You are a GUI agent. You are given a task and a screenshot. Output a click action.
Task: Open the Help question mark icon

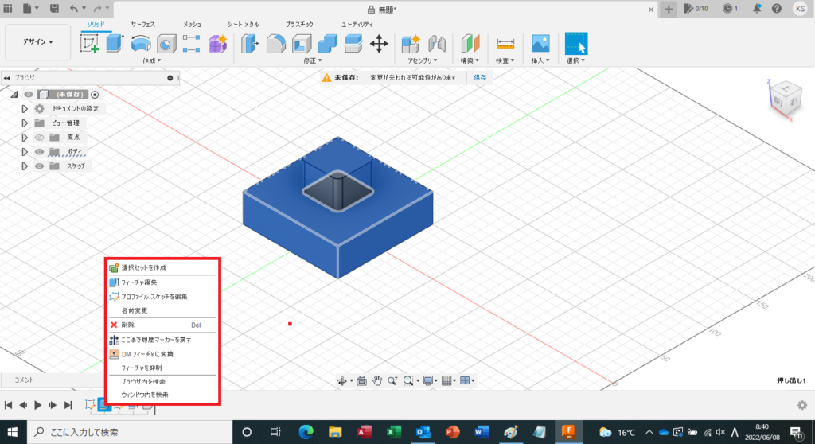pyautogui.click(x=777, y=8)
